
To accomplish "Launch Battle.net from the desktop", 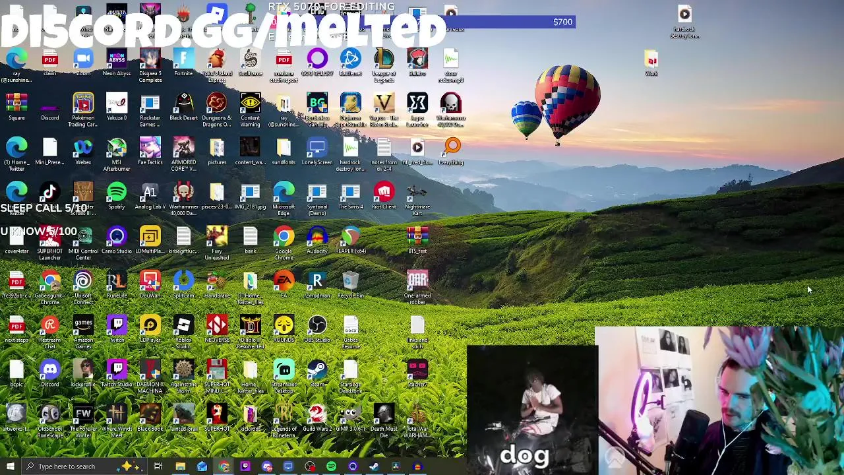I will (x=350, y=59).
